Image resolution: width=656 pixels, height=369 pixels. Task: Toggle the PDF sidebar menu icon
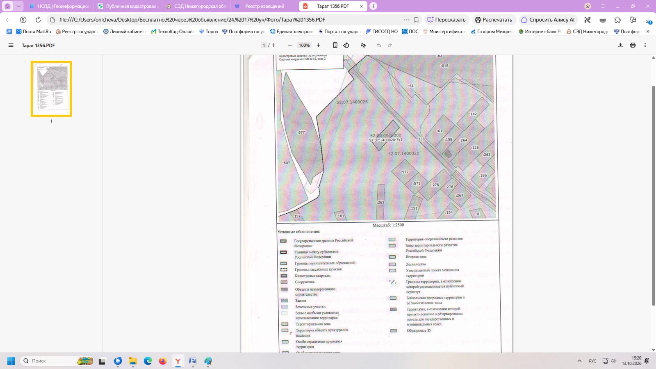(x=11, y=46)
